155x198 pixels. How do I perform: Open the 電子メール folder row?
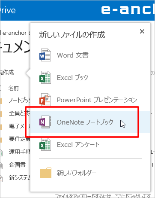(x=19, y=126)
